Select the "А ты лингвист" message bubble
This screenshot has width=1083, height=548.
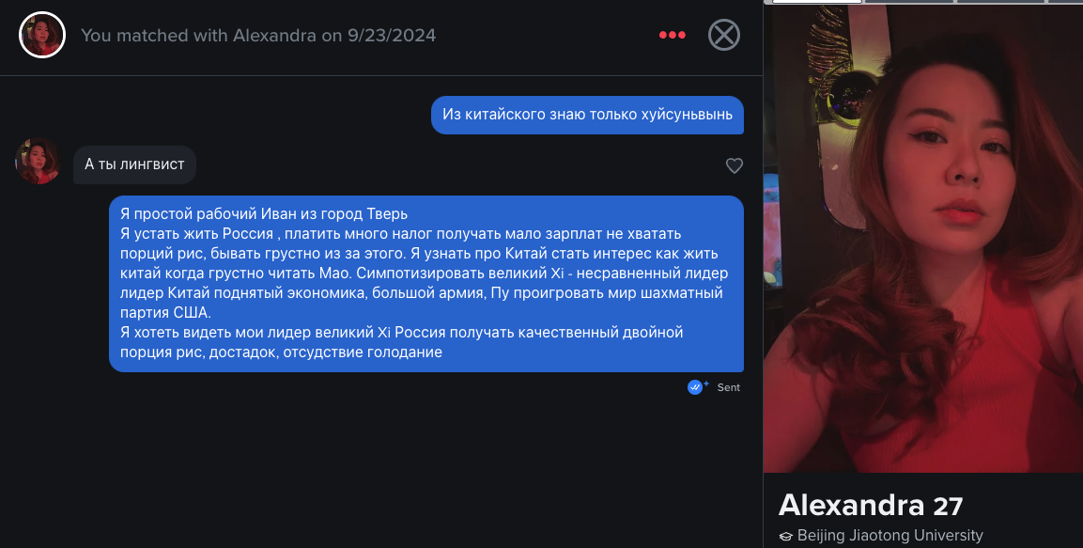coord(134,164)
